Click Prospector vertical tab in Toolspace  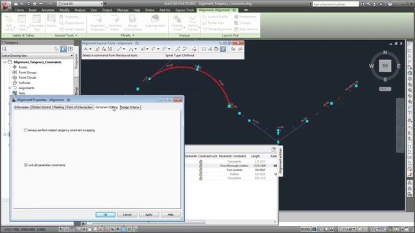coord(77,61)
